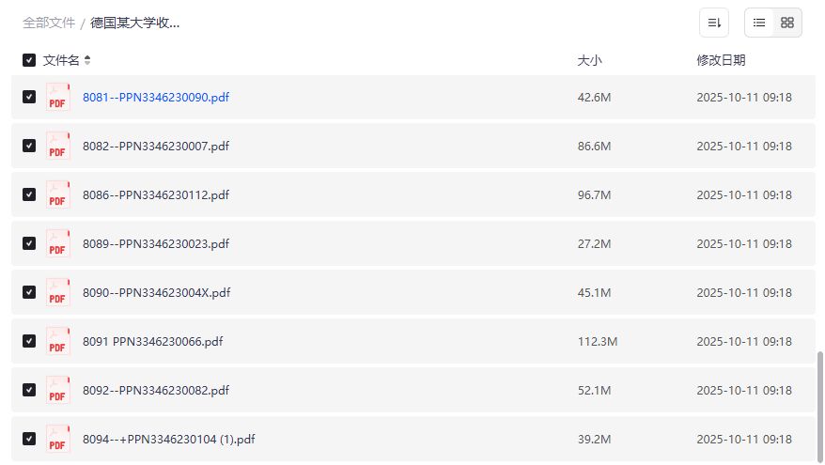Click the 修改日期 column header
Screen dimensions: 825x465
tap(721, 60)
